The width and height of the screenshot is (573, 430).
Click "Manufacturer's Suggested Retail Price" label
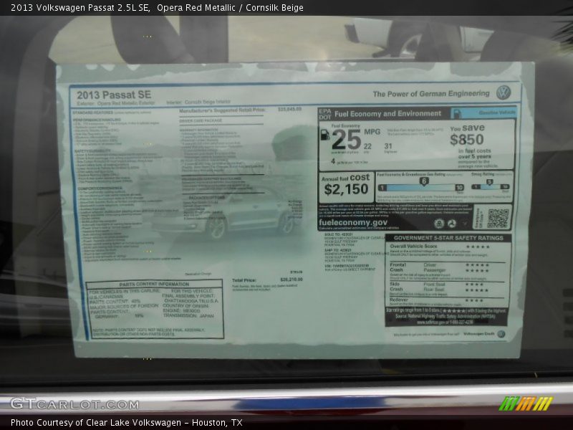pos(222,110)
